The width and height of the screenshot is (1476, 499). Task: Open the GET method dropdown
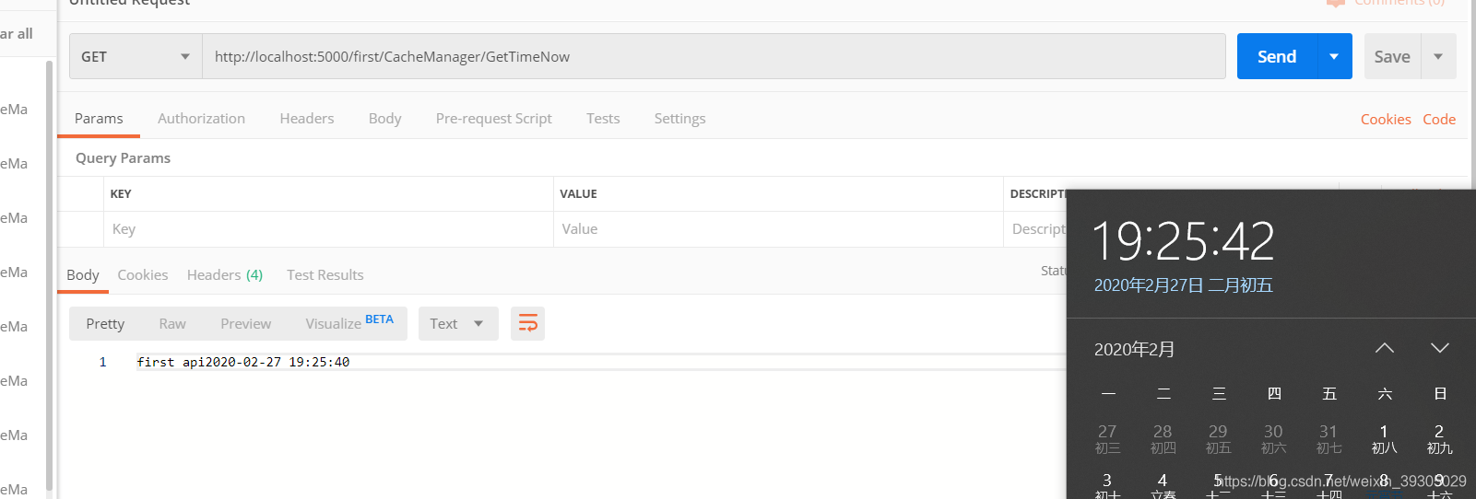(x=136, y=56)
